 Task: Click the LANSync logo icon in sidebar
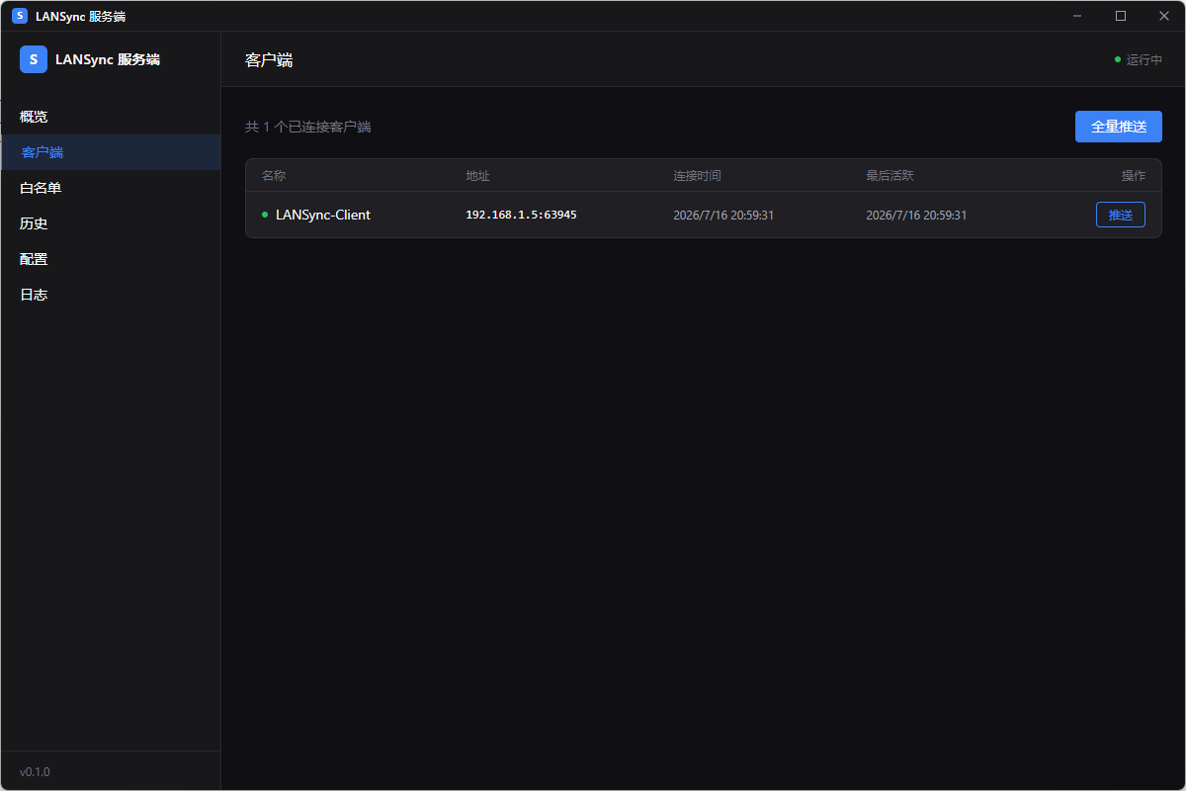point(34,59)
